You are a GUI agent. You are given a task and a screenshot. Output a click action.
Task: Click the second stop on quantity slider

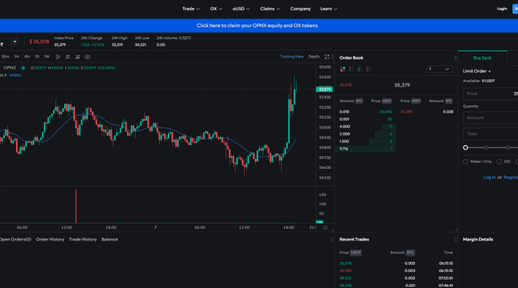click(486, 148)
